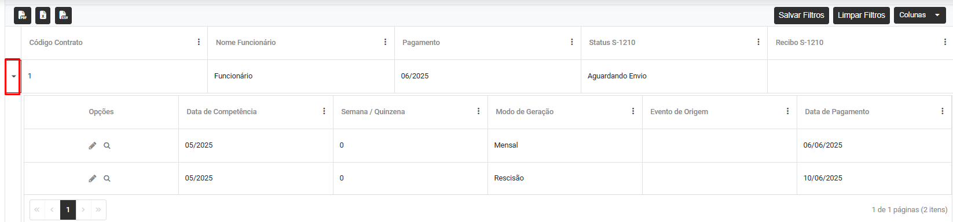Image resolution: width=953 pixels, height=222 pixels.
Task: Open Status S-1210 column options menu
Action: click(x=758, y=42)
